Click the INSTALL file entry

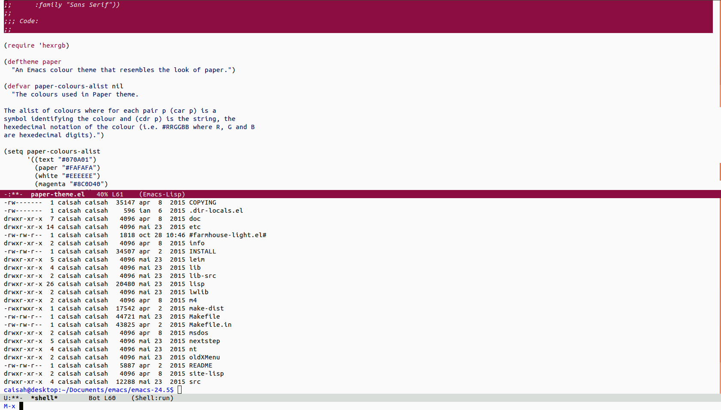(x=203, y=251)
